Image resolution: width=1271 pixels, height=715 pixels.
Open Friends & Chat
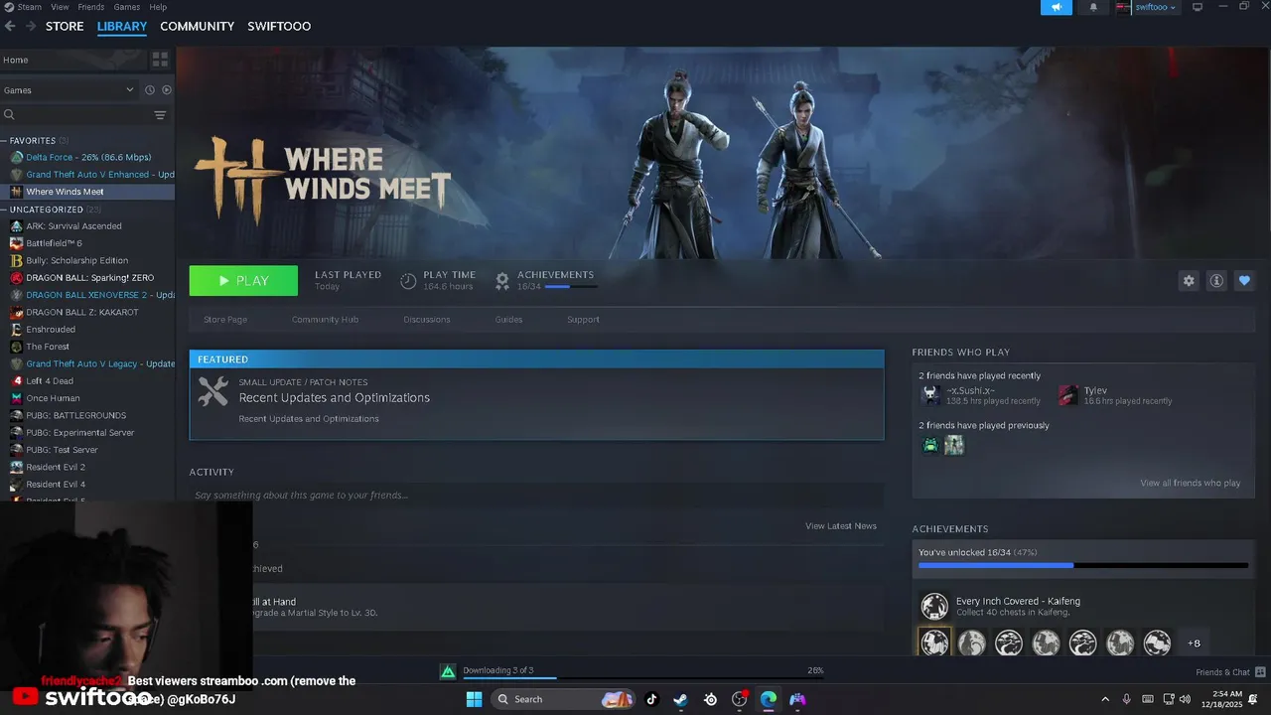pyautogui.click(x=1229, y=672)
